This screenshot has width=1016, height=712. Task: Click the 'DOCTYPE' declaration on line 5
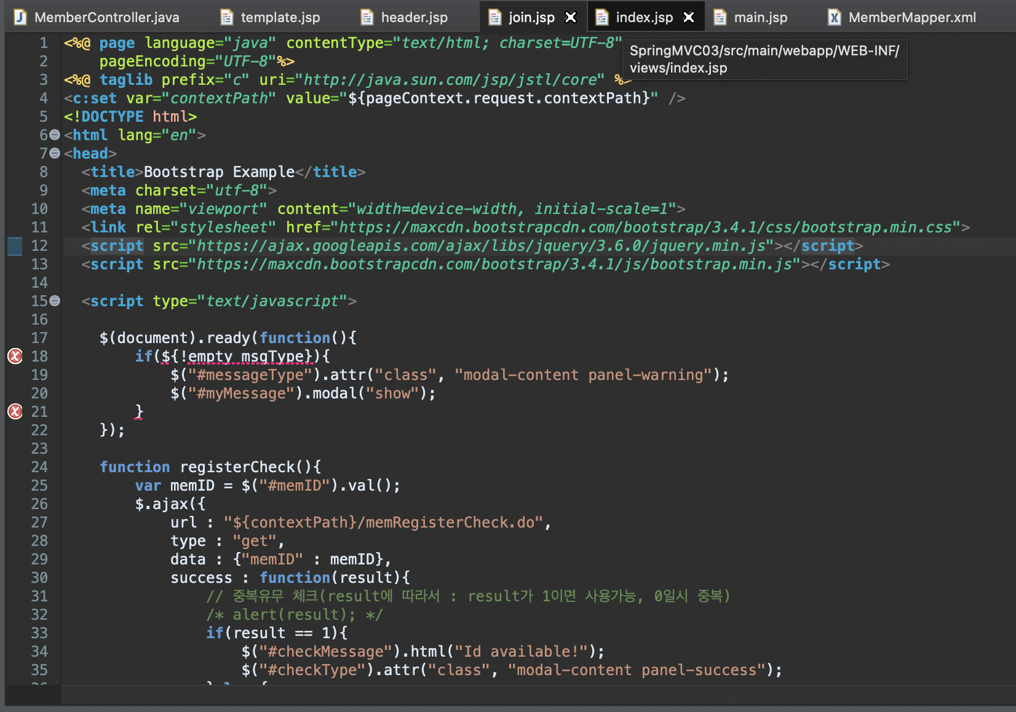(112, 117)
